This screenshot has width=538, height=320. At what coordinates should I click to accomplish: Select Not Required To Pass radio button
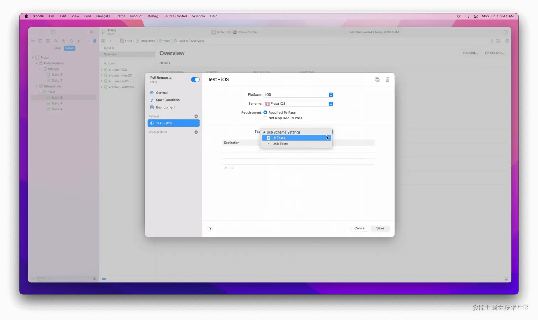coord(265,118)
